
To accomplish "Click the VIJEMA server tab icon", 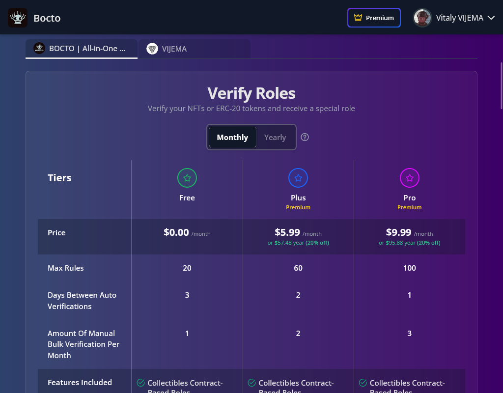I will [152, 49].
